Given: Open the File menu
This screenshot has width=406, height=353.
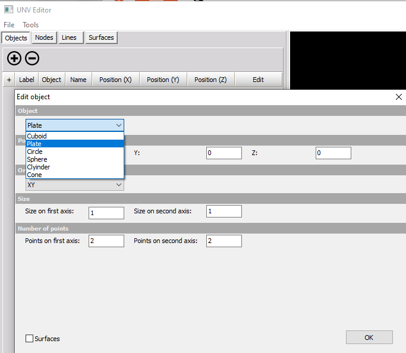Looking at the screenshot, I should click(x=9, y=25).
